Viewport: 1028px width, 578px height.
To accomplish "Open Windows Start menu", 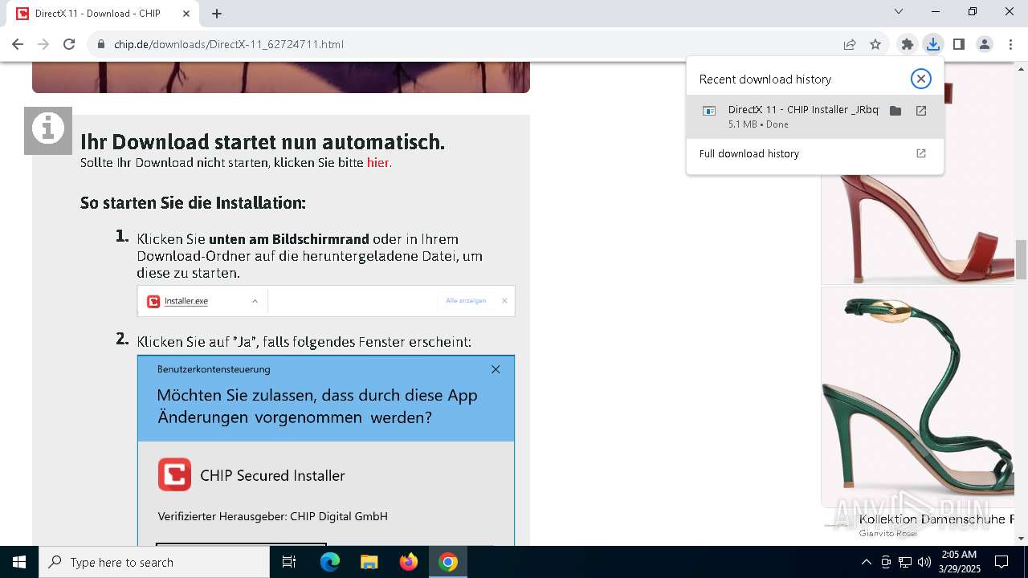I will (x=19, y=562).
